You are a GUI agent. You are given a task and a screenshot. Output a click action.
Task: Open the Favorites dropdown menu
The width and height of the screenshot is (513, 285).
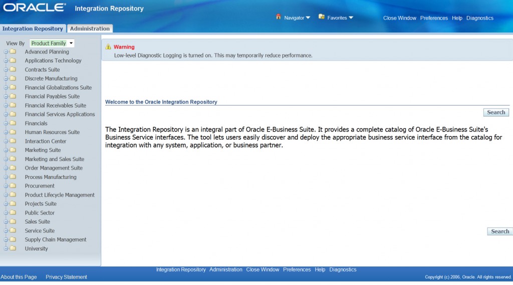(340, 18)
